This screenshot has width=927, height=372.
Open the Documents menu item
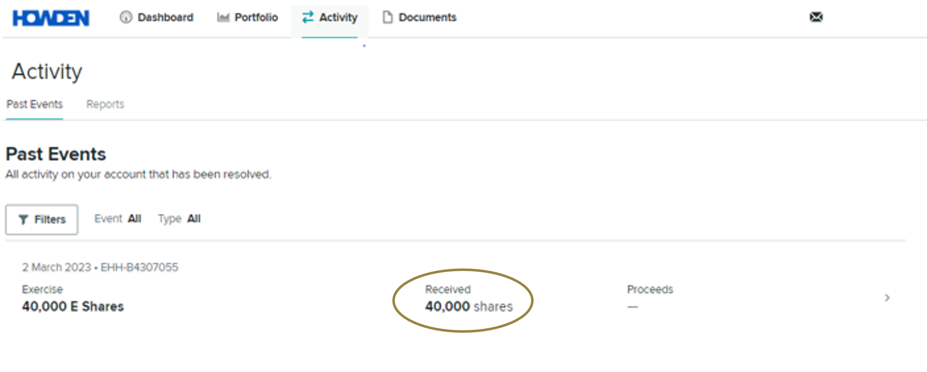pos(427,17)
